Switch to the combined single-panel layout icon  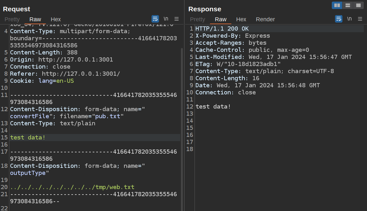pyautogui.click(x=358, y=5)
